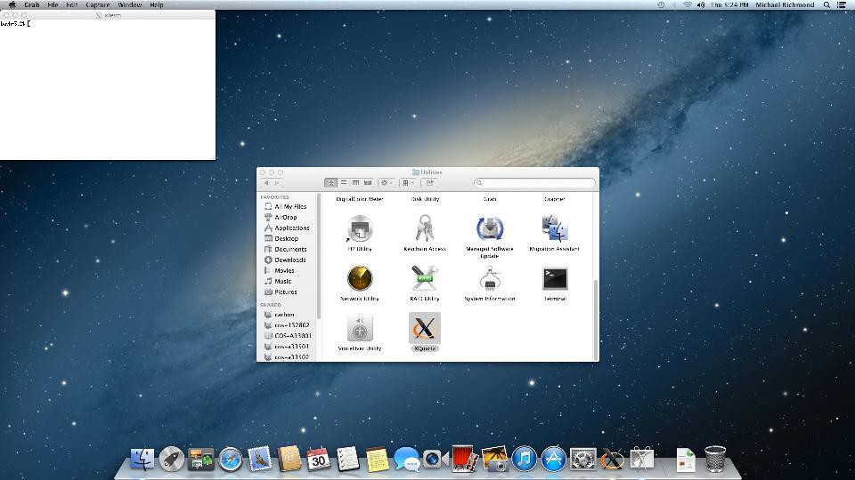Open the Window menu in menu bar

(130, 5)
